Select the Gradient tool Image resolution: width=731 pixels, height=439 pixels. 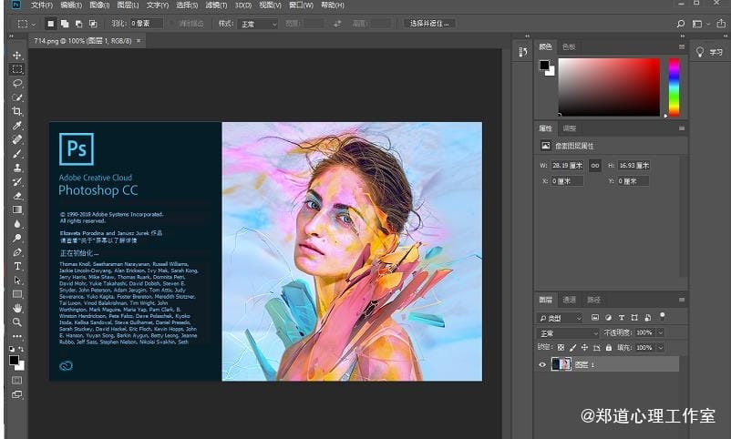(17, 209)
